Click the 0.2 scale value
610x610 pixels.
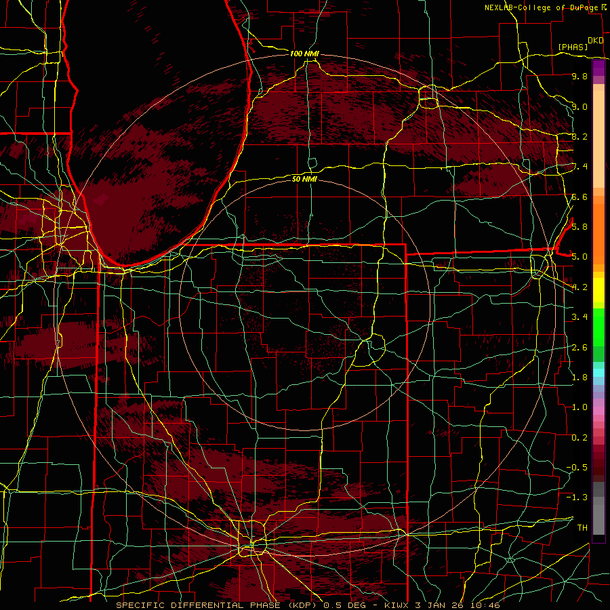click(x=579, y=437)
